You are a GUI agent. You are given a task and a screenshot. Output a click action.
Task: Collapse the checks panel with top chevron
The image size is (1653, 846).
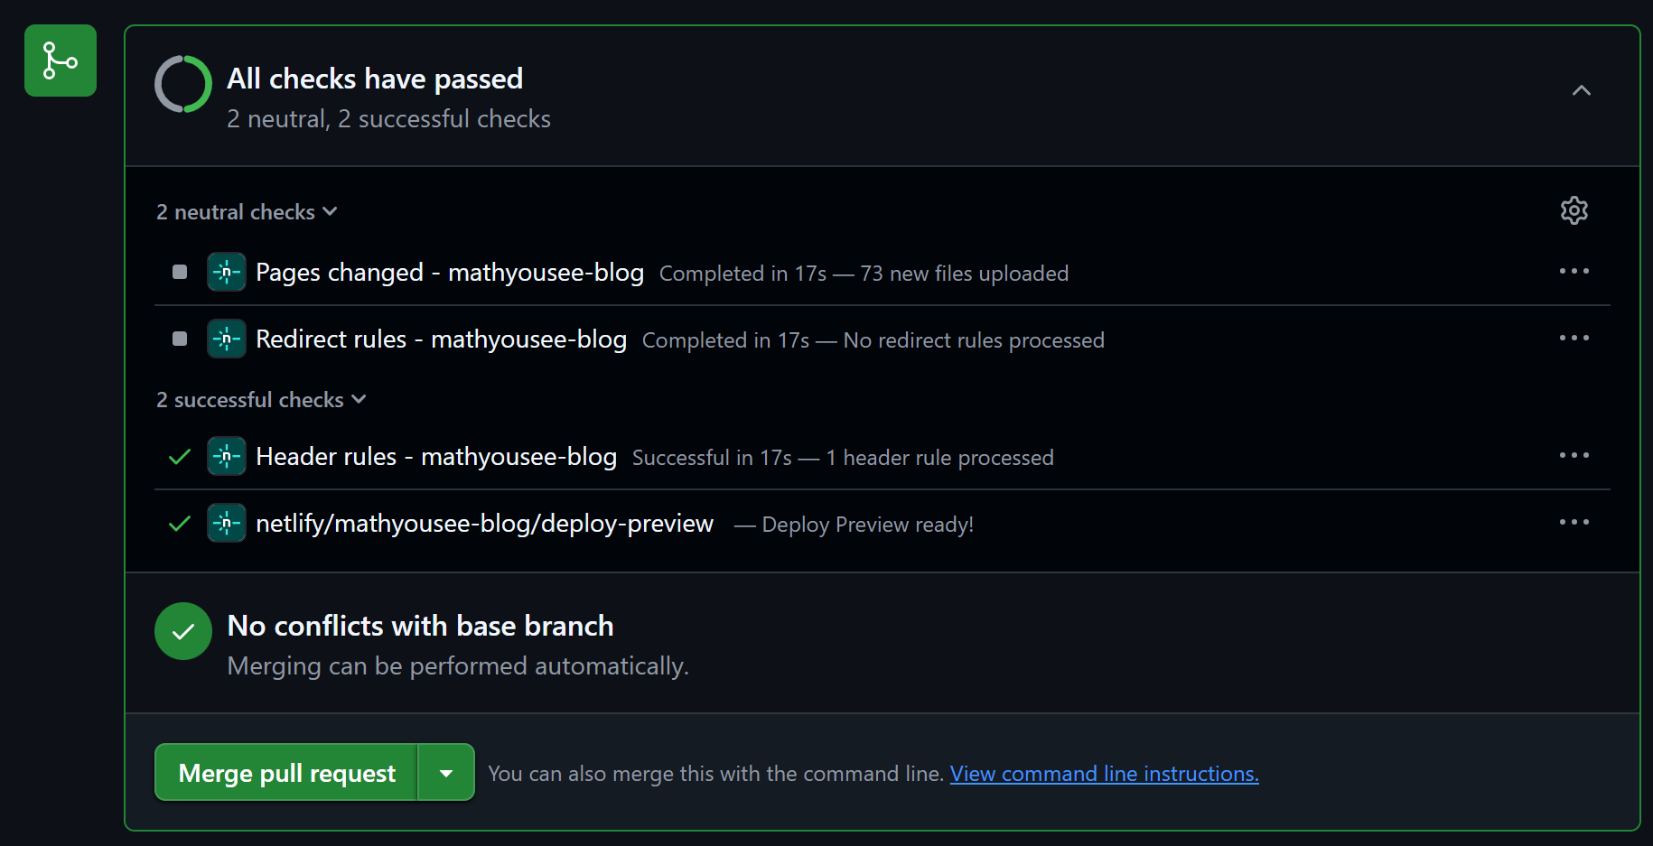click(1581, 90)
